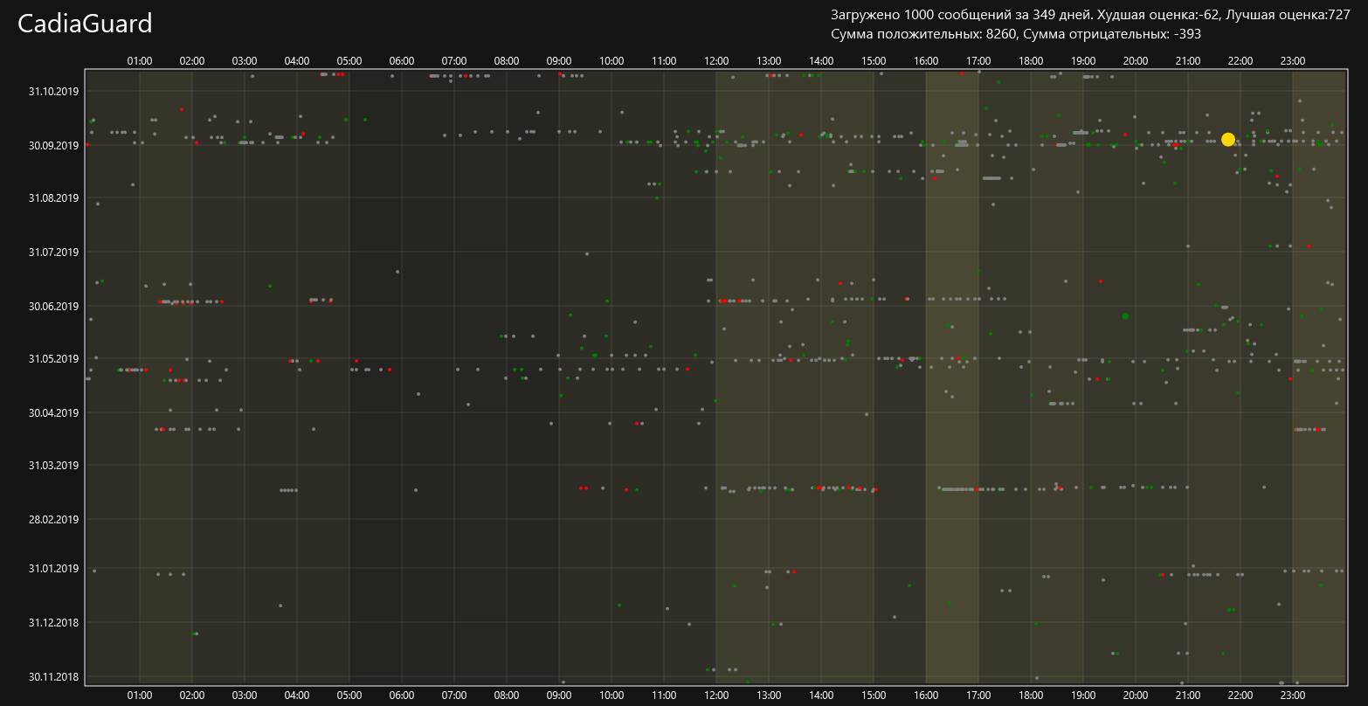Screen dimensions: 1368x706
Task: Click the 31.10.2019 date label
Action: tap(54, 91)
